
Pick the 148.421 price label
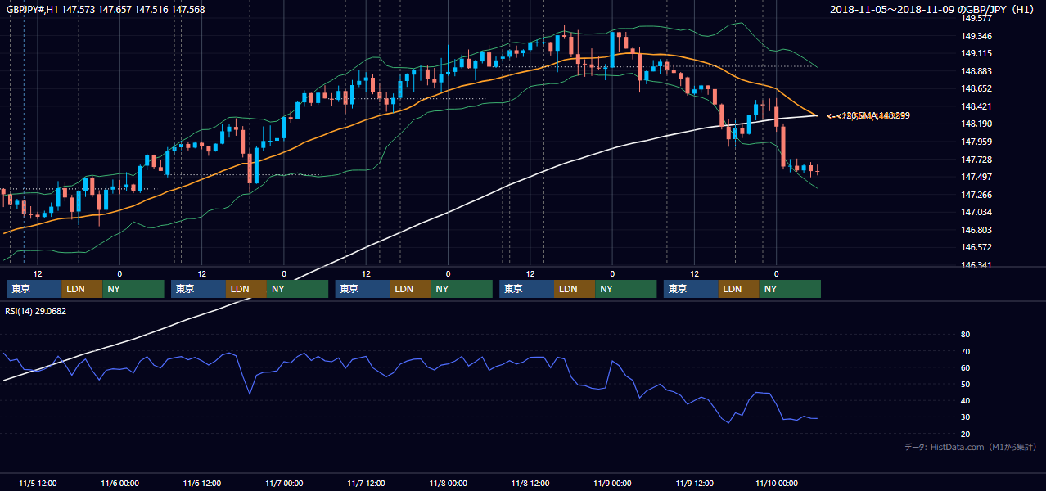click(976, 106)
